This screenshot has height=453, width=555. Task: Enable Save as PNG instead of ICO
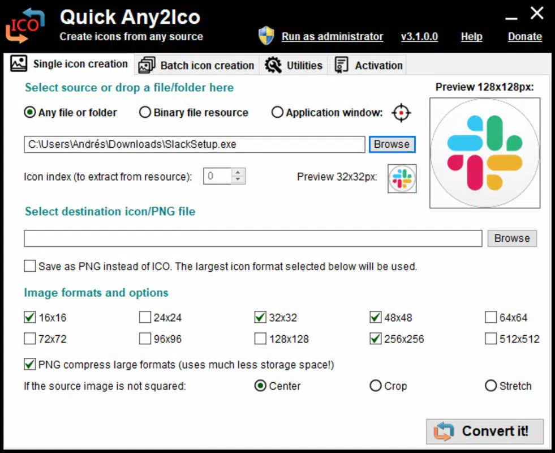(x=30, y=266)
